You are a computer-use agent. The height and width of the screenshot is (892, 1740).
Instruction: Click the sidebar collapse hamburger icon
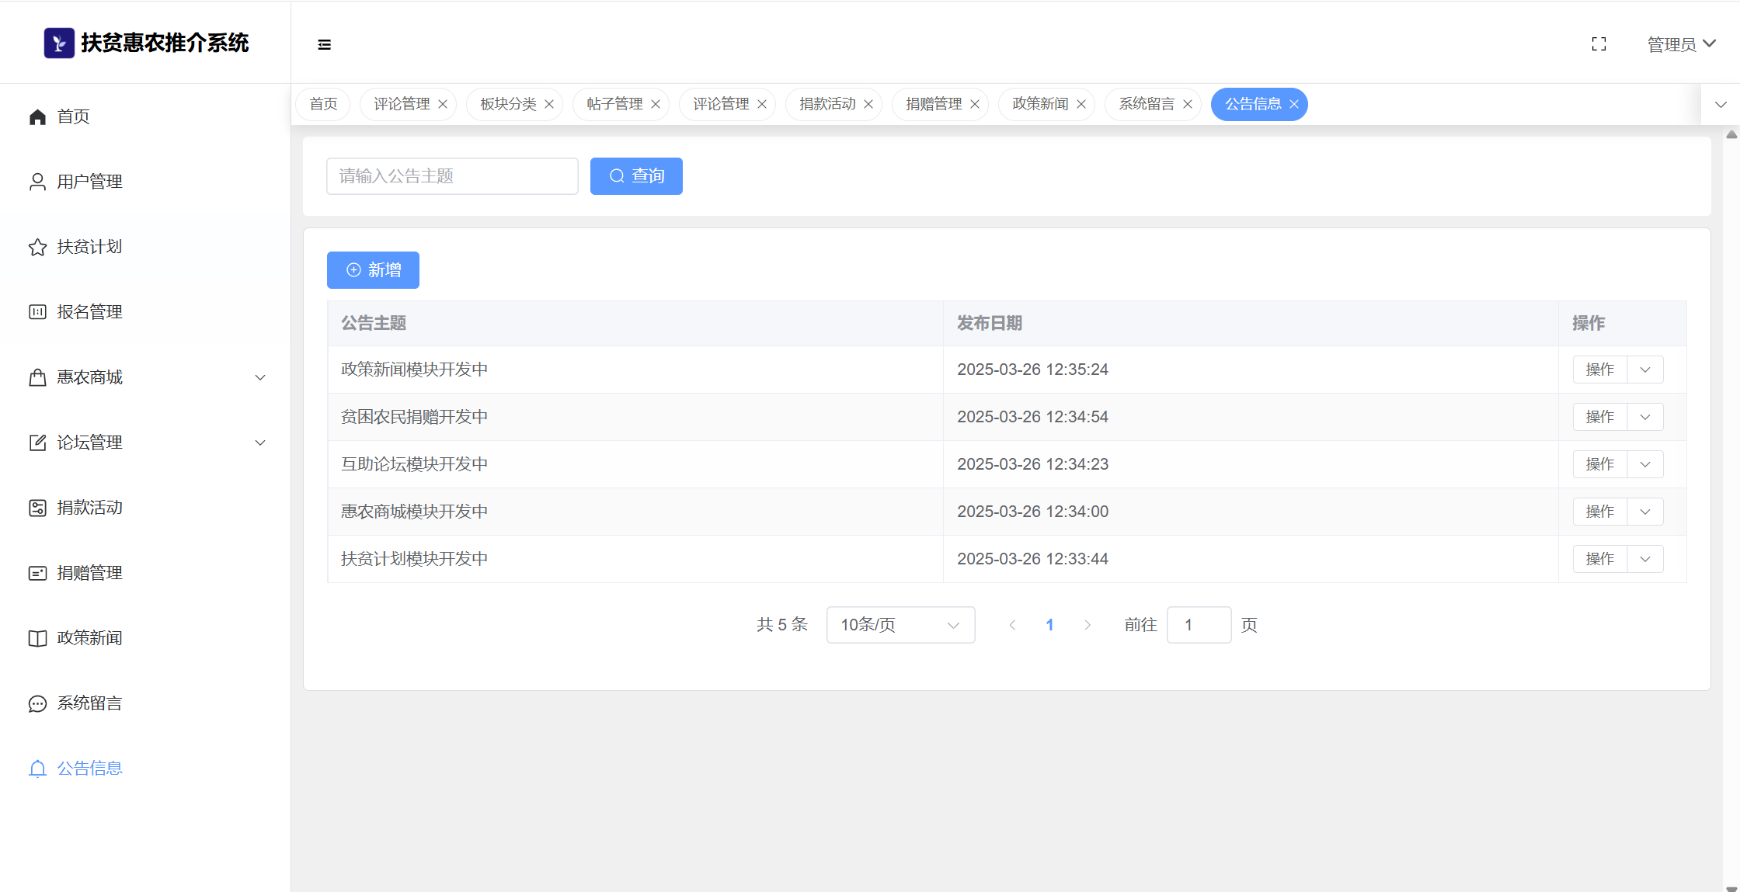[x=325, y=45]
